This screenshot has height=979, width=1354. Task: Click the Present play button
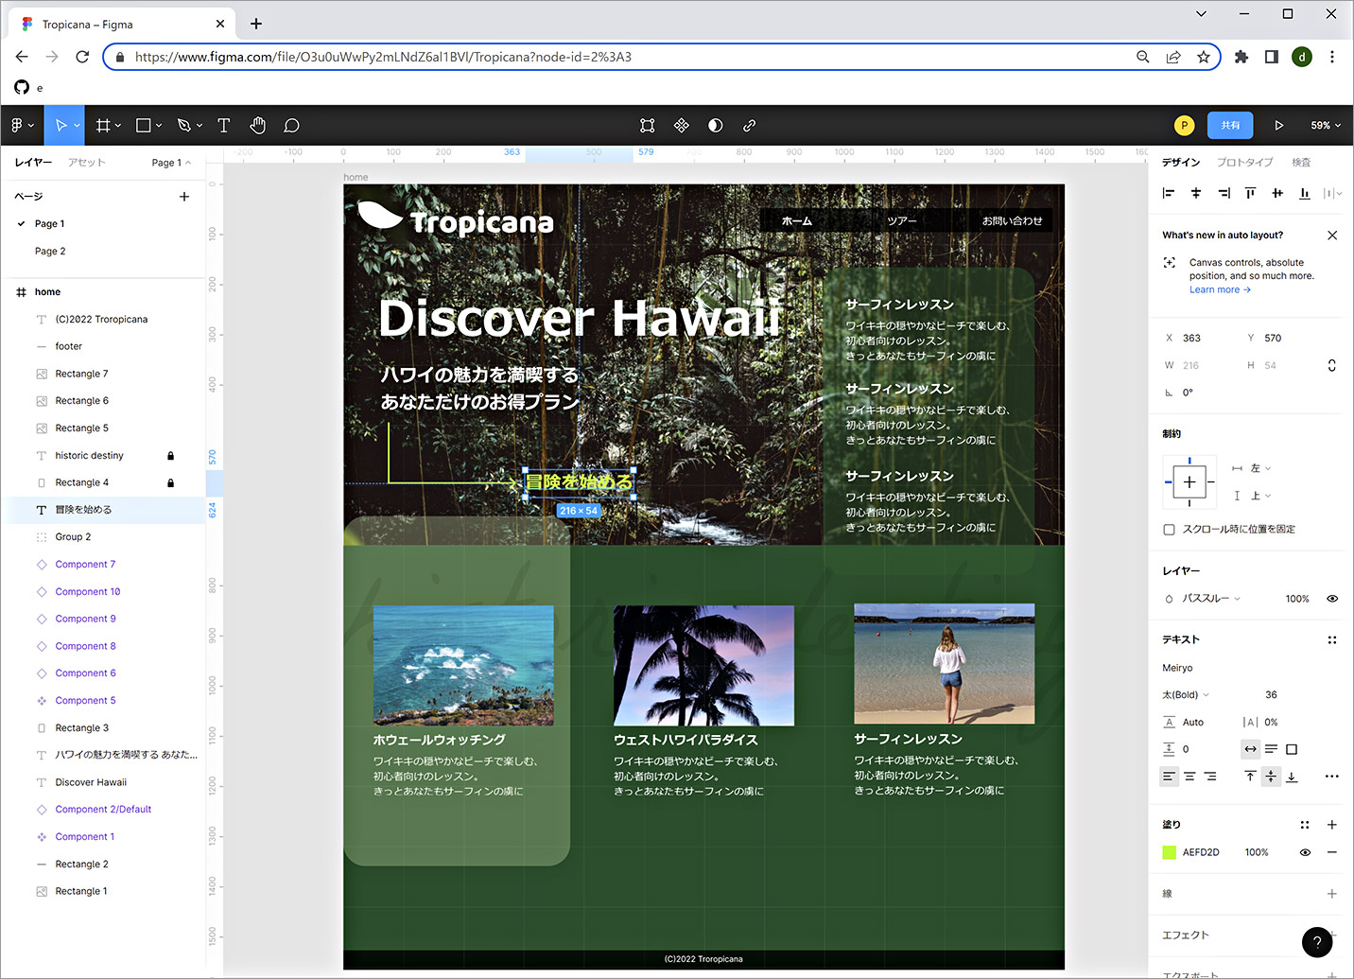tap(1278, 125)
